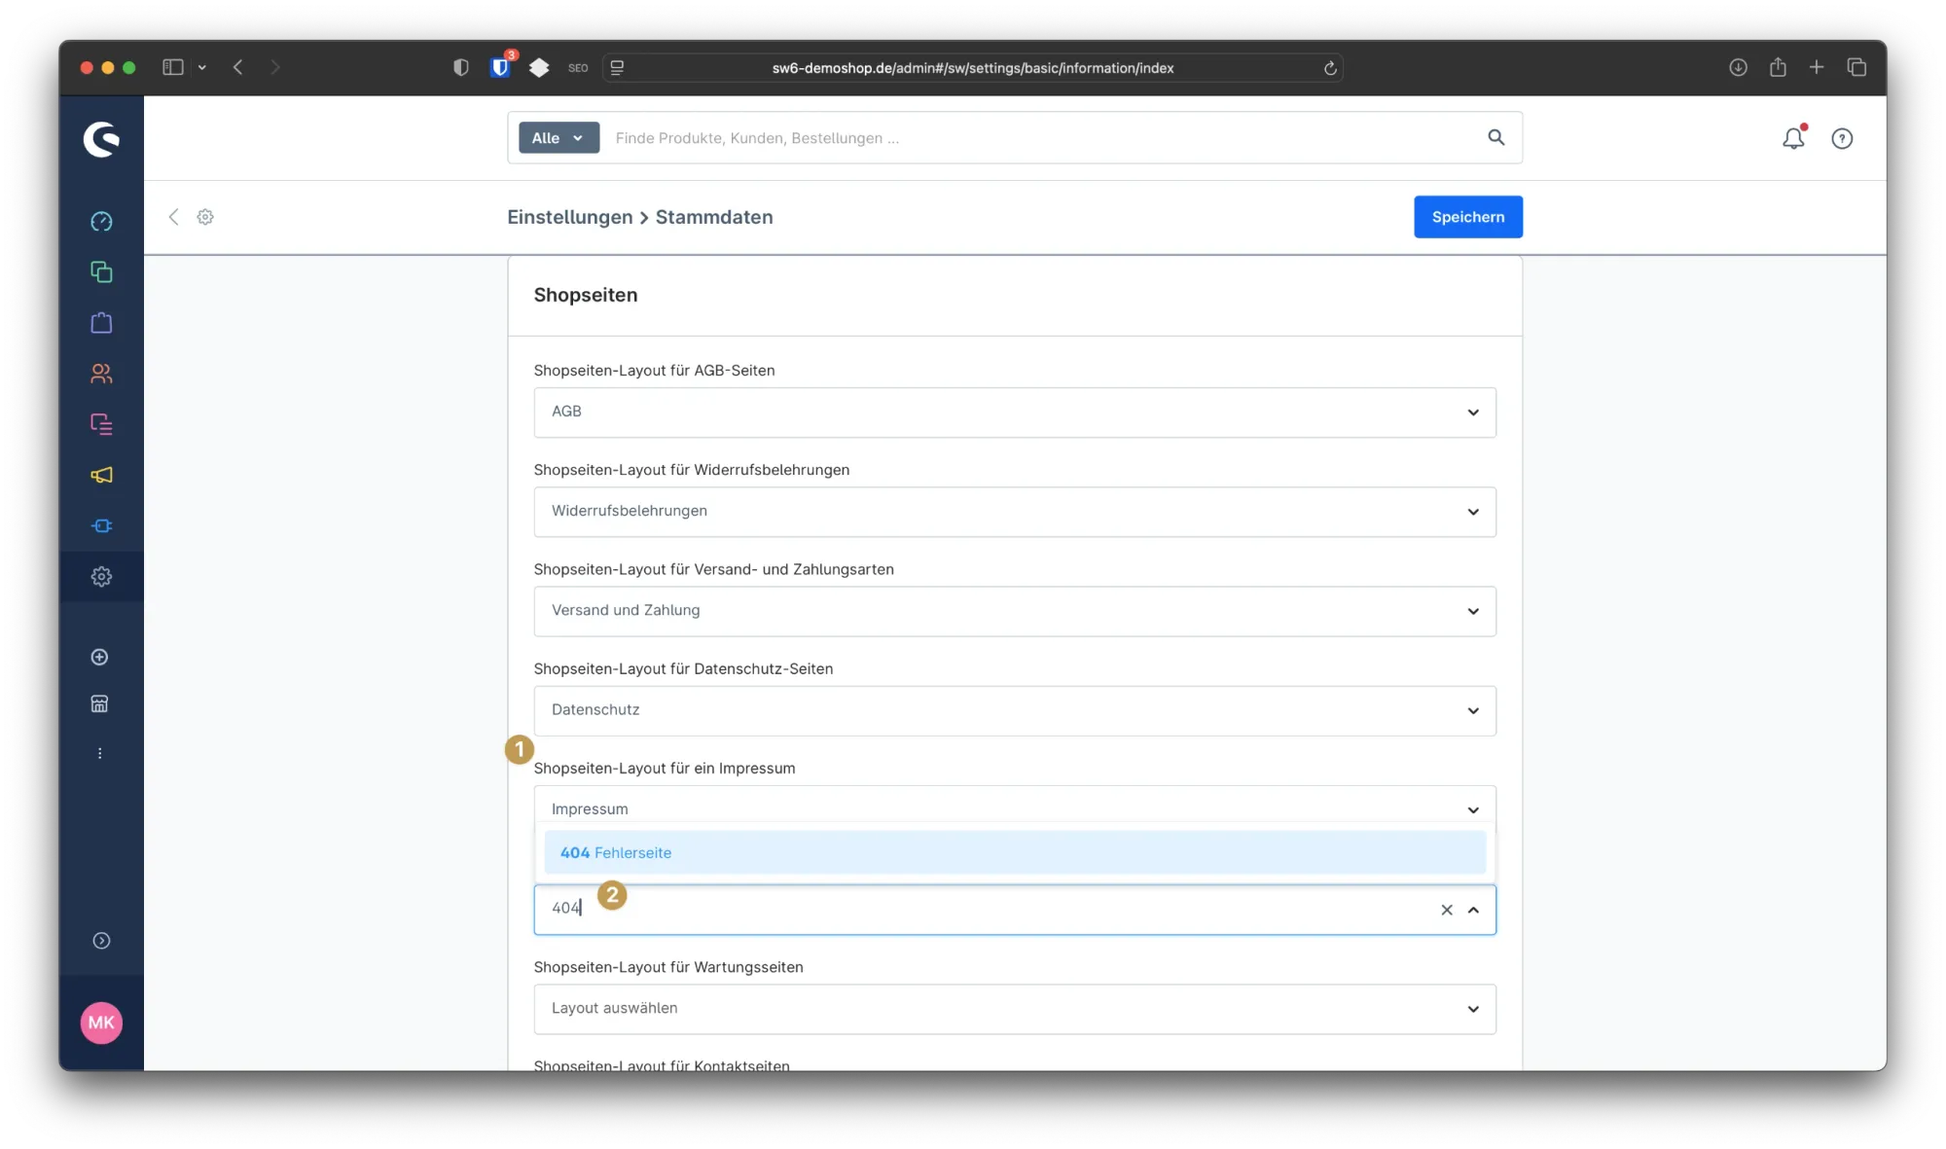Screen dimensions: 1946x1149
Task: Click the small settings gear beside back arrow
Action: coord(205,217)
